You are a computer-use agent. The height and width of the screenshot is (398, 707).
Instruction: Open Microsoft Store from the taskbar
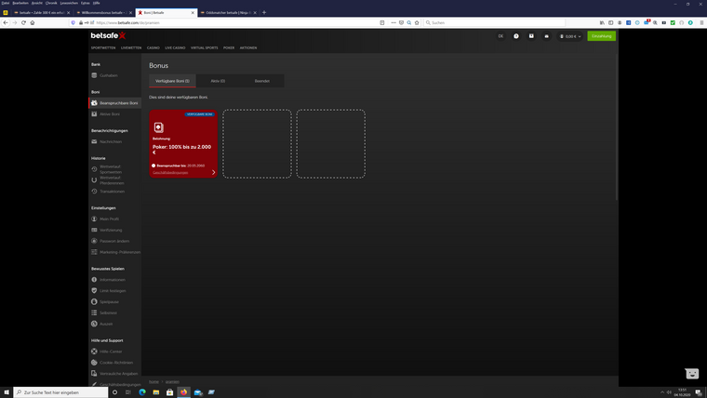(170, 392)
